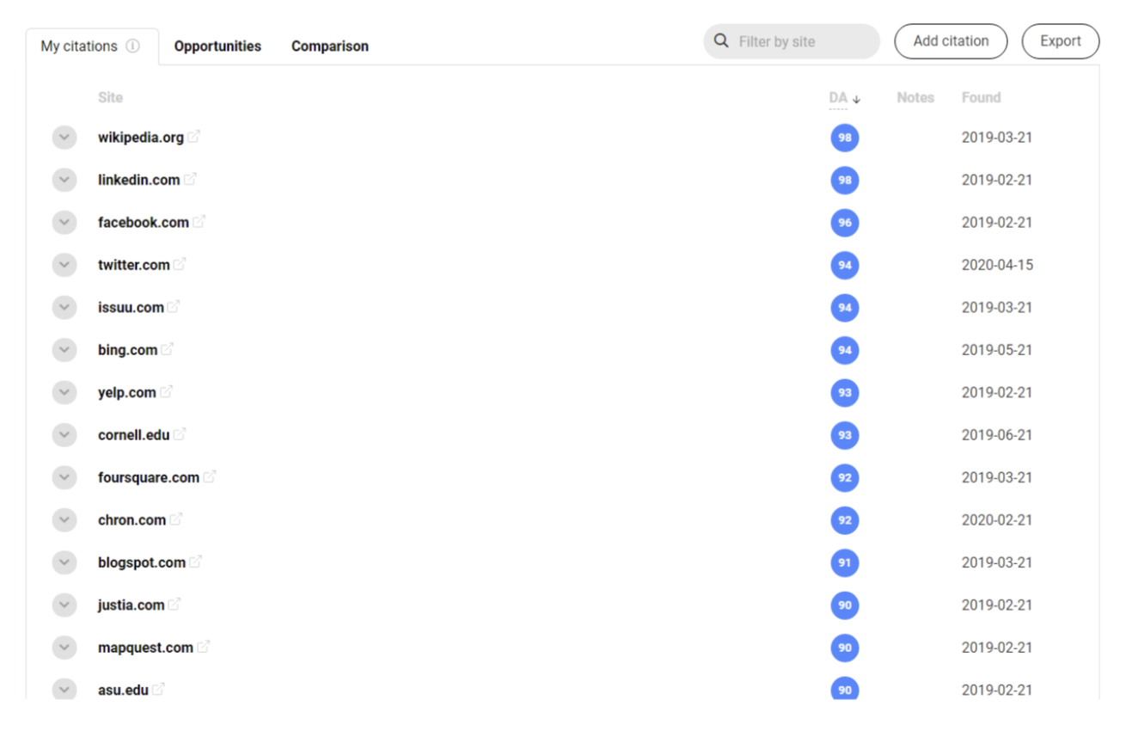The height and width of the screenshot is (731, 1126).
Task: Open the issuu.com site link
Action: (131, 307)
